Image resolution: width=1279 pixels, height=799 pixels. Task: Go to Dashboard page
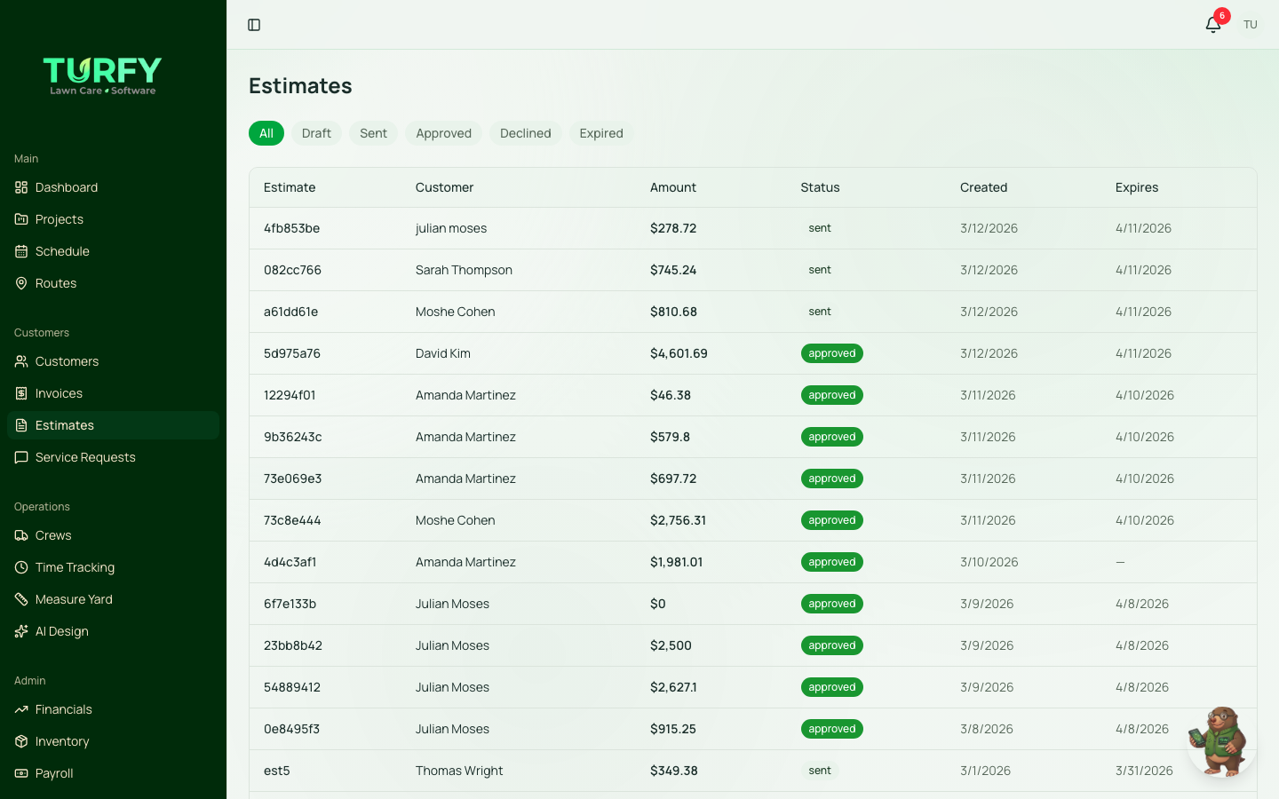(113, 187)
